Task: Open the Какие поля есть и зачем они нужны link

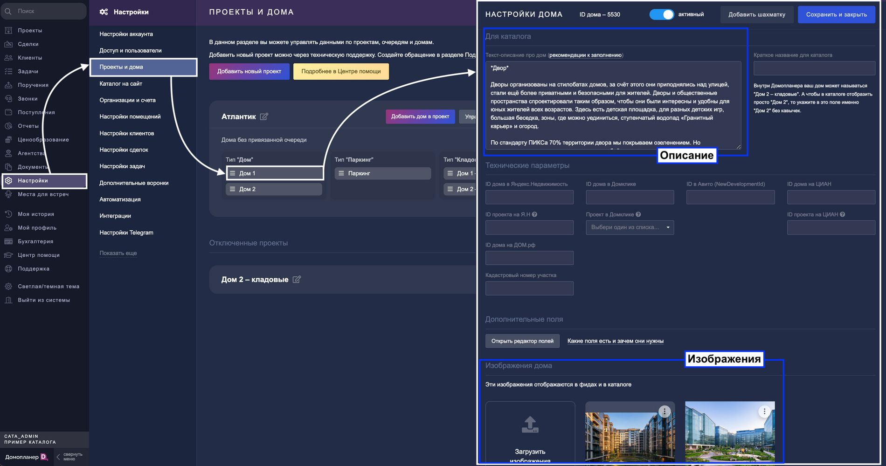Action: point(616,341)
